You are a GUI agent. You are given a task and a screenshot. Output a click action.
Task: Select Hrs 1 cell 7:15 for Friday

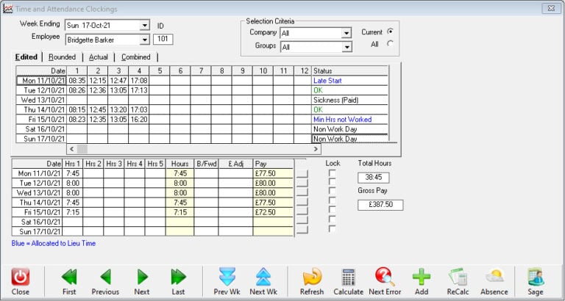coord(73,212)
